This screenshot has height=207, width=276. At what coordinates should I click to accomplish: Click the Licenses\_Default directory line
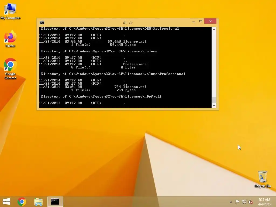point(101,96)
